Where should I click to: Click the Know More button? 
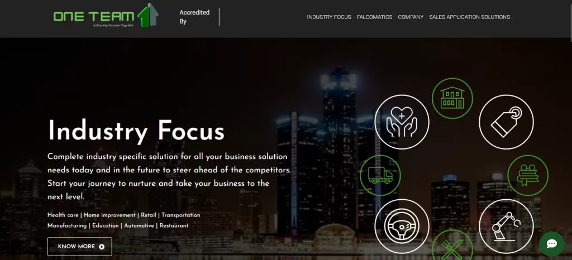click(x=79, y=247)
